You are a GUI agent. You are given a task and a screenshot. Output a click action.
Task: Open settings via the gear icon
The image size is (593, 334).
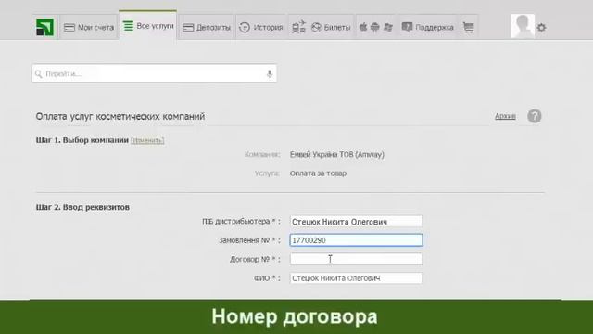pyautogui.click(x=541, y=28)
